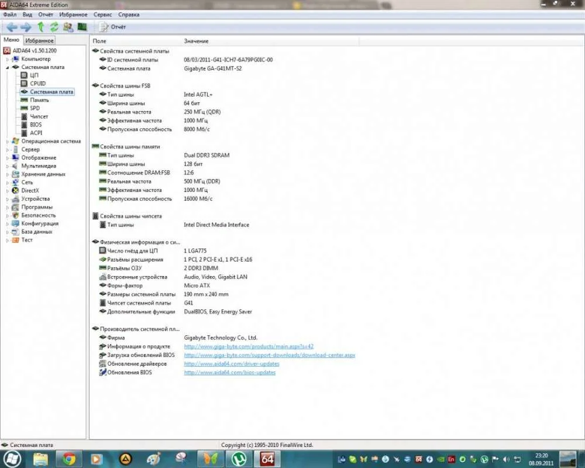Open the Вид menu
Image resolution: width=585 pixels, height=468 pixels.
pos(27,15)
